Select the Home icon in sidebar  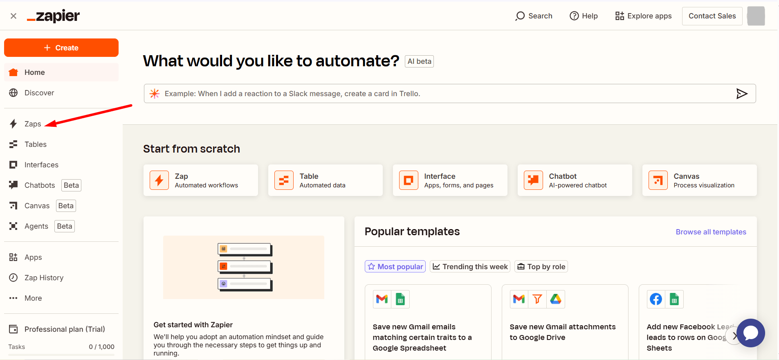click(x=13, y=72)
